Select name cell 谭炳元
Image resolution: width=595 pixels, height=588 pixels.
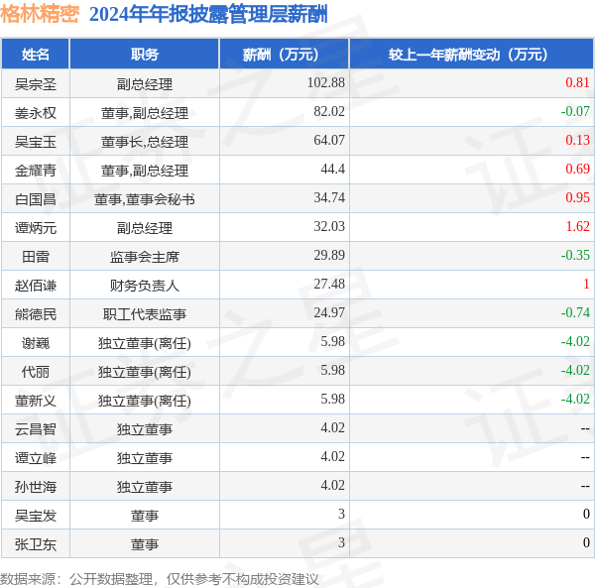point(36,228)
